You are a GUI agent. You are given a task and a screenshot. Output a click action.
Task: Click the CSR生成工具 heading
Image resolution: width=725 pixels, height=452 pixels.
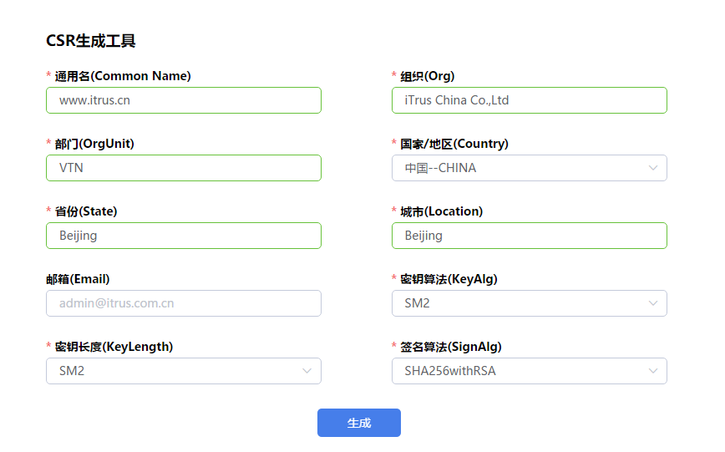pyautogui.click(x=91, y=41)
